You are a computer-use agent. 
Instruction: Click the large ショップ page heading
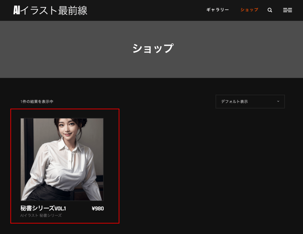(x=153, y=48)
